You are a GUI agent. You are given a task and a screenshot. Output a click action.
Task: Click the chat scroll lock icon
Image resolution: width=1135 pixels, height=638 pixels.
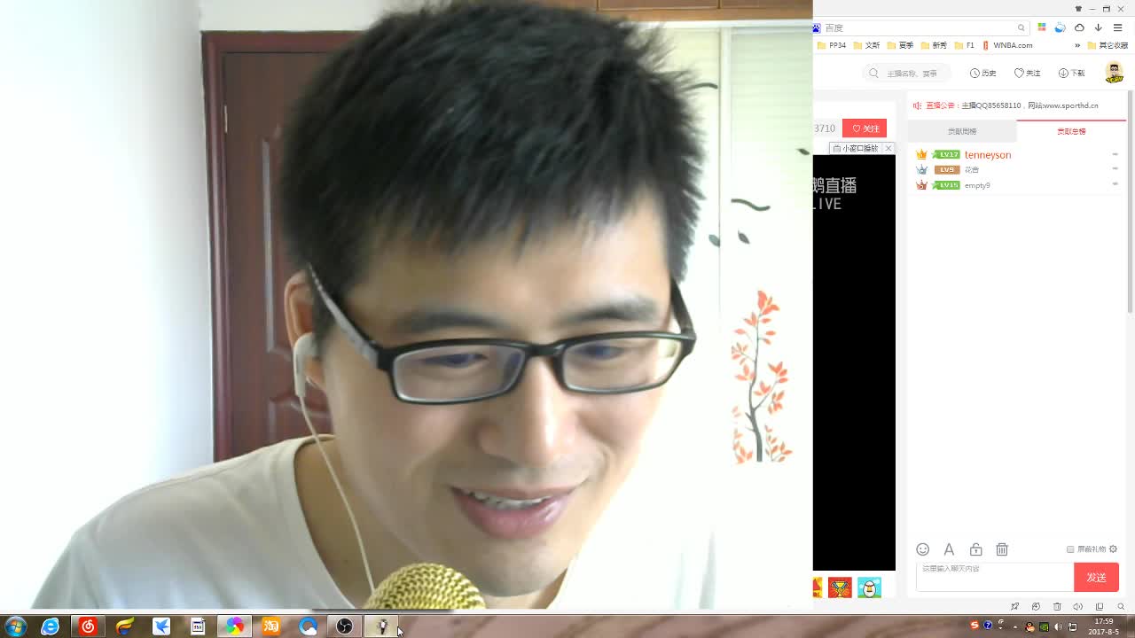(975, 549)
